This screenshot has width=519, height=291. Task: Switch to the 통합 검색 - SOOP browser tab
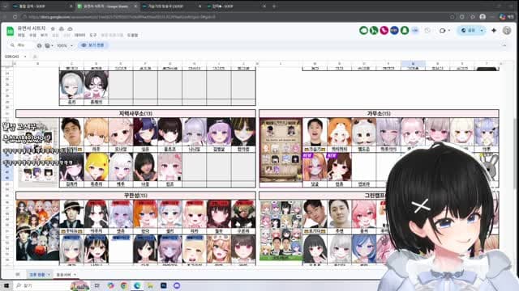[x=41, y=6]
